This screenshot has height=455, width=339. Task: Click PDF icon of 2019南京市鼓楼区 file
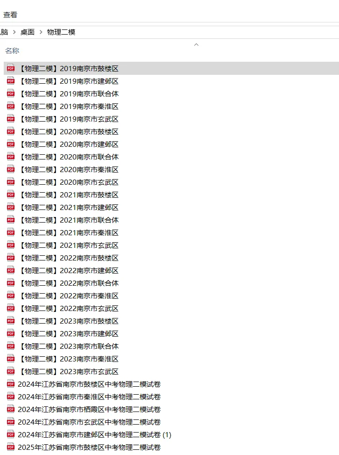[x=11, y=68]
